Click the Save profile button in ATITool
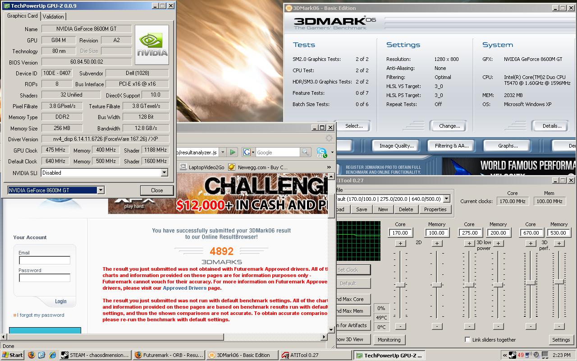This screenshot has height=361, width=577. point(362,209)
